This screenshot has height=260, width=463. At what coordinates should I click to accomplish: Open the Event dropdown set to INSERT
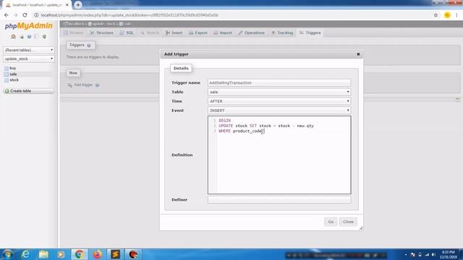pos(279,110)
